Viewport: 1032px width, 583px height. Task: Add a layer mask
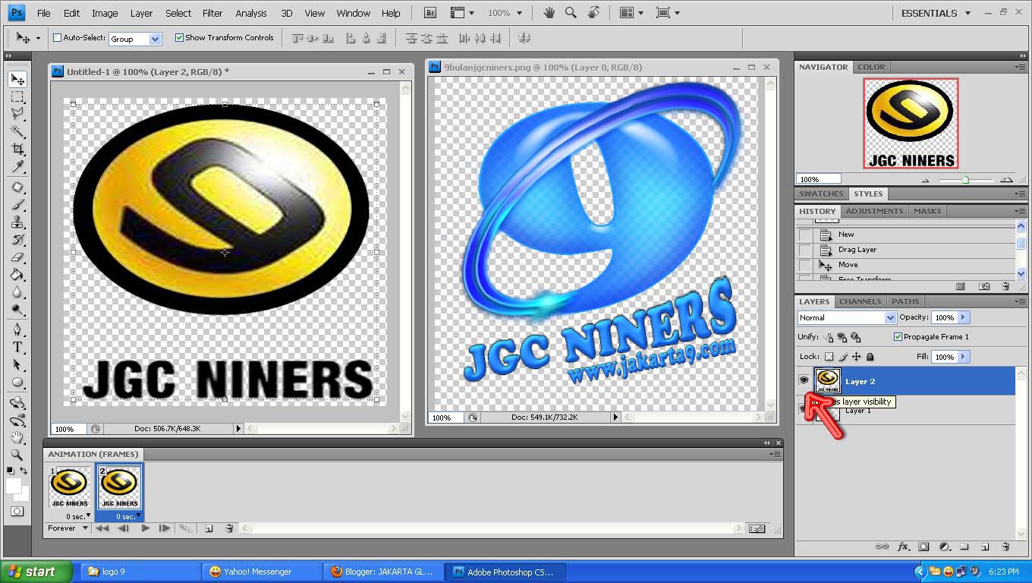click(x=923, y=546)
